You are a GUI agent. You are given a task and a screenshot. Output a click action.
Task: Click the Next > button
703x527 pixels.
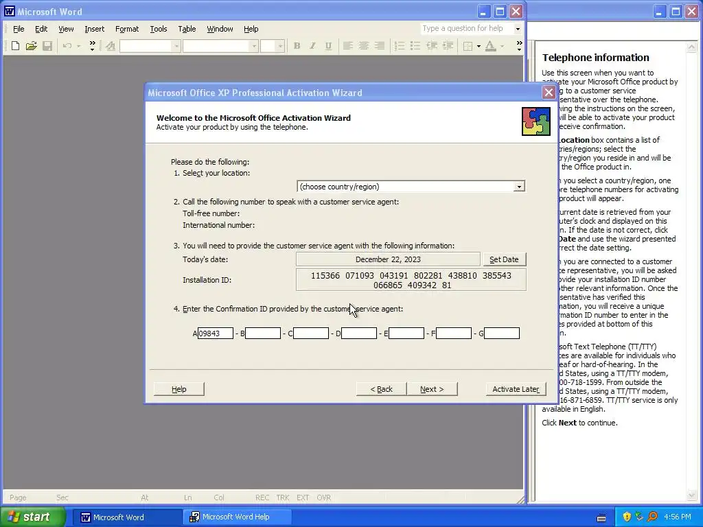(432, 389)
